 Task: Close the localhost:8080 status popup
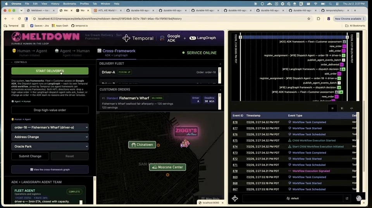point(222,203)
